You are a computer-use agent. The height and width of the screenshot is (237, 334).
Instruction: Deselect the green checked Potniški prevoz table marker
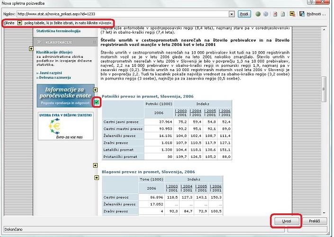pyautogui.click(x=96, y=102)
